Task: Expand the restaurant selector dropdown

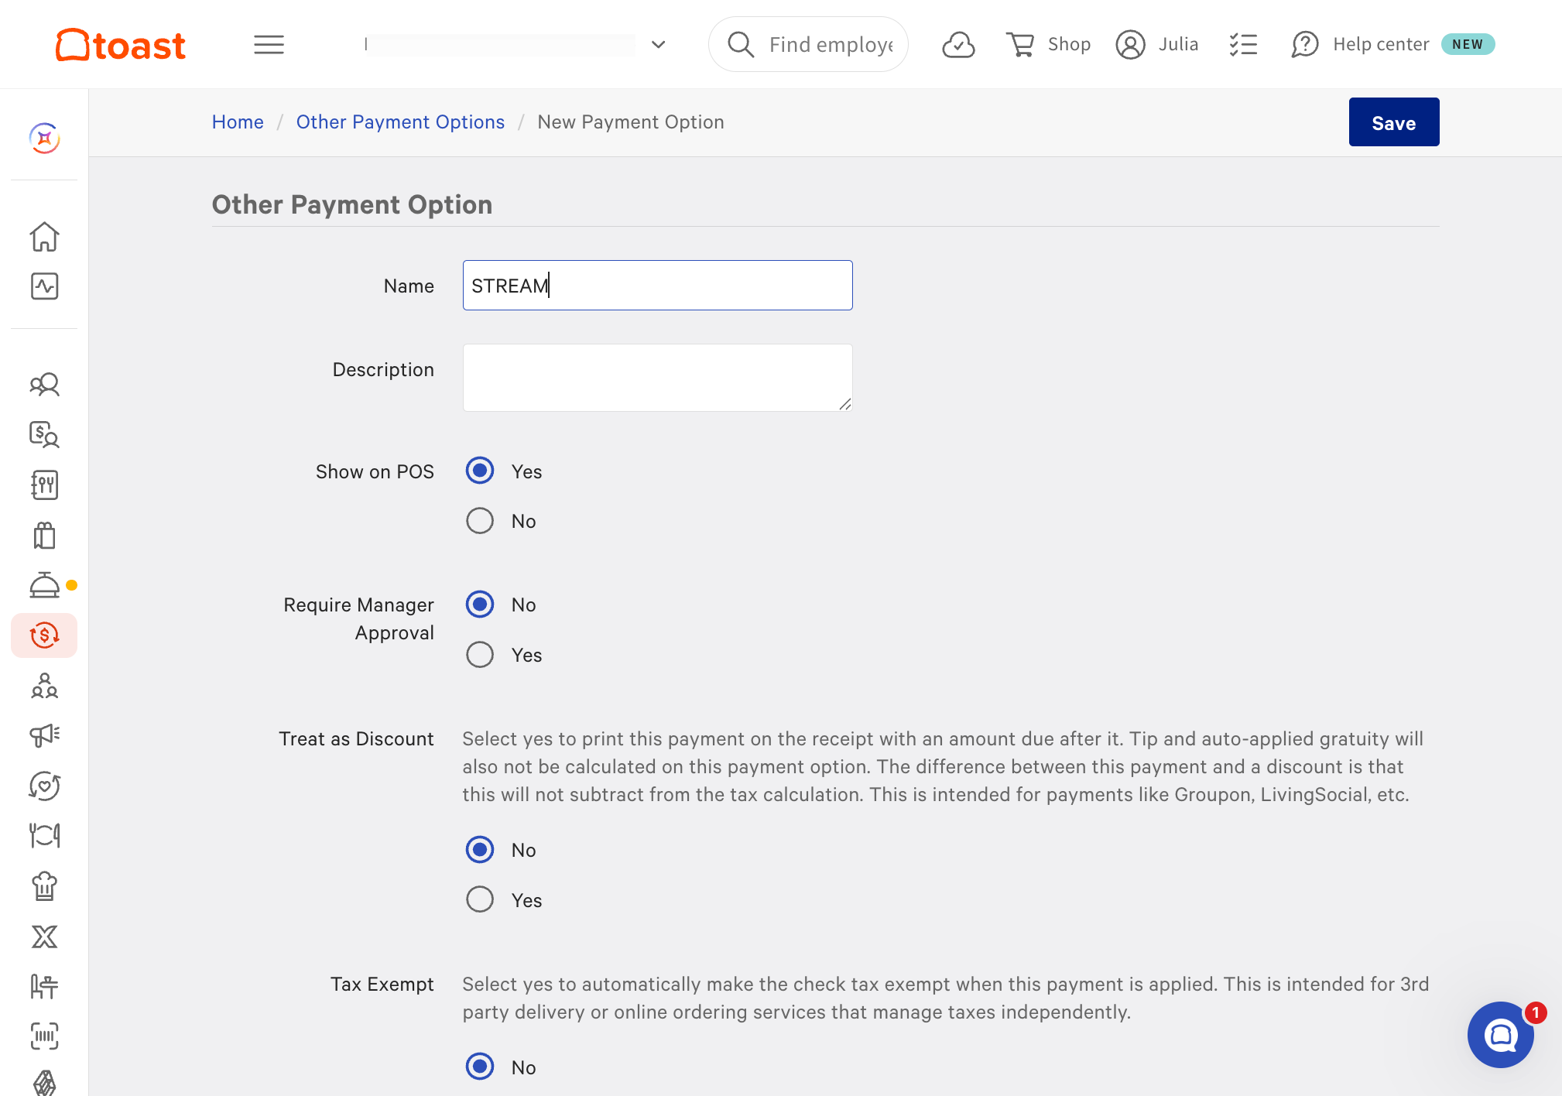Action: click(x=659, y=45)
